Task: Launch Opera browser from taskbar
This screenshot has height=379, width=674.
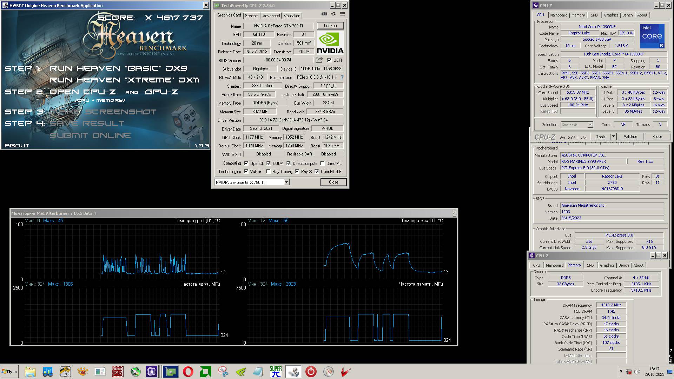Action: (x=188, y=372)
